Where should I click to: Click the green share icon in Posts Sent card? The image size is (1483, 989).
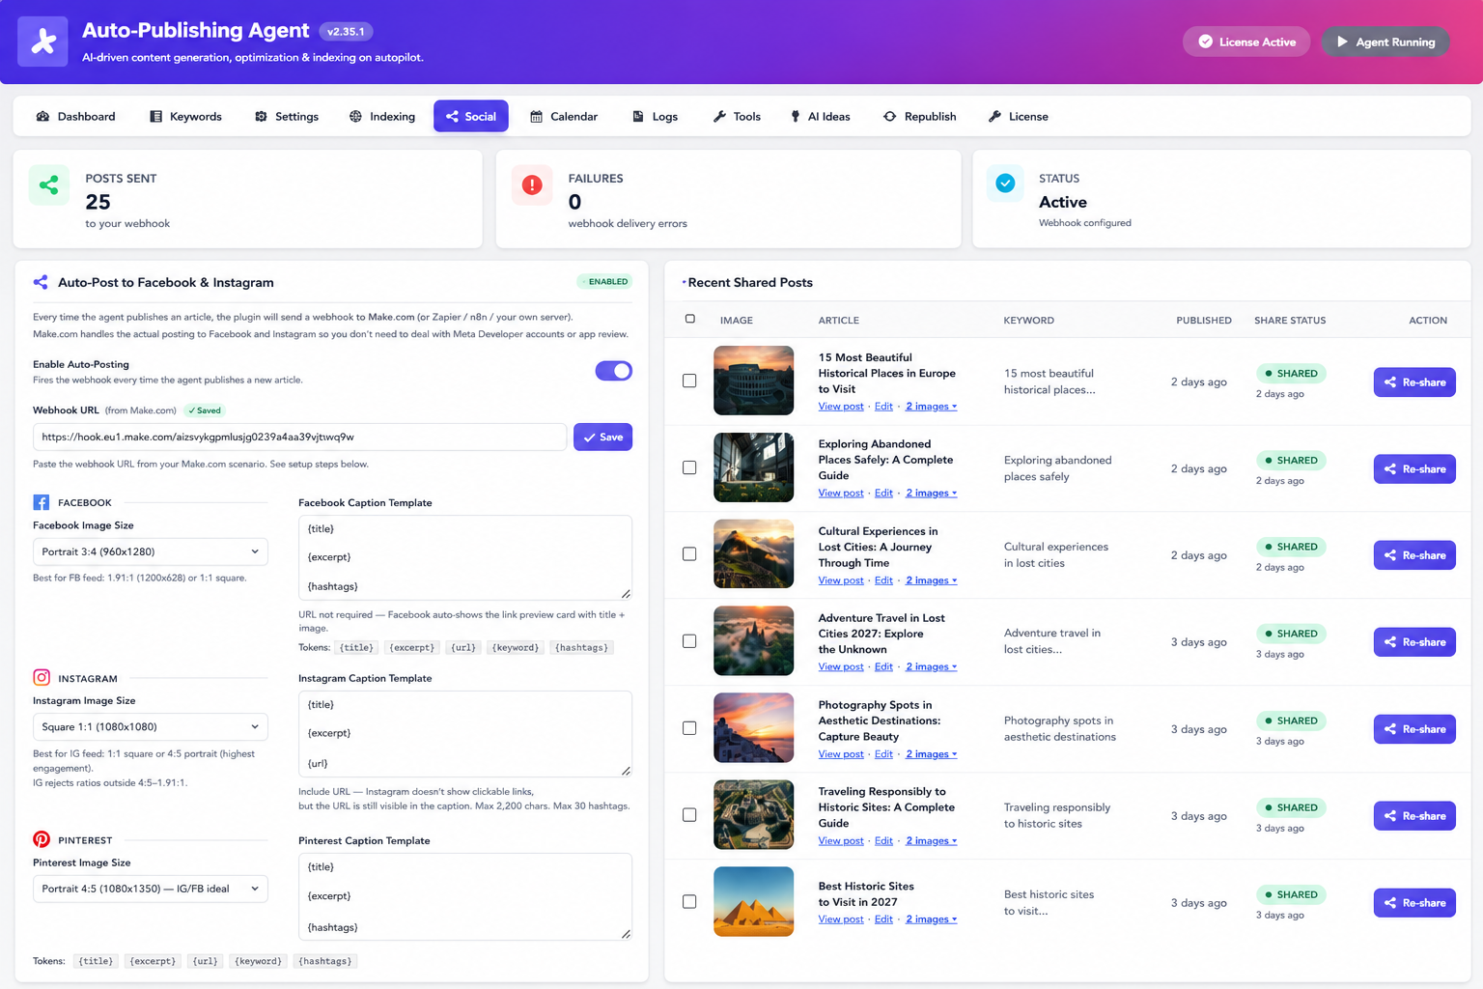[49, 184]
